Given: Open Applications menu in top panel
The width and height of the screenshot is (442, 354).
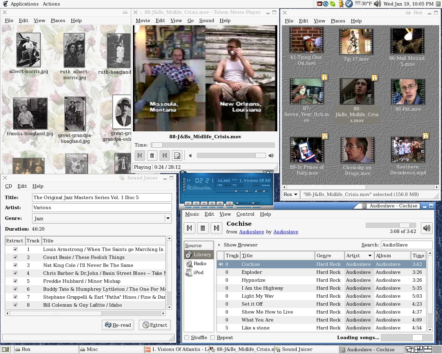Looking at the screenshot, I should click(x=24, y=4).
